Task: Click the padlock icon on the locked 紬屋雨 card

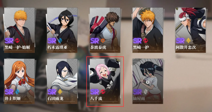Action: coord(148,82)
